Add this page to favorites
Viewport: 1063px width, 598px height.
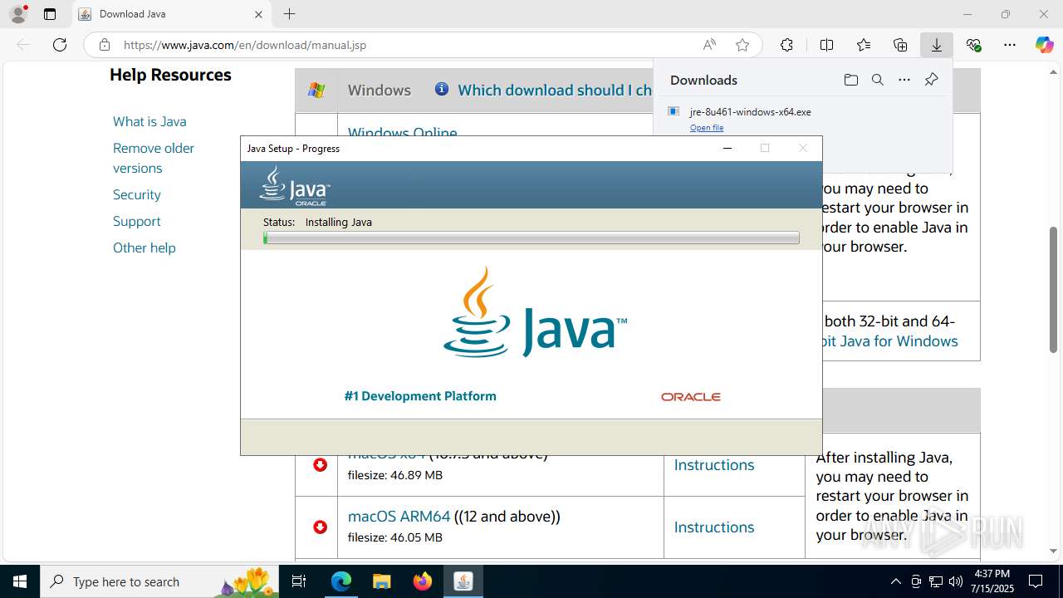(x=742, y=45)
